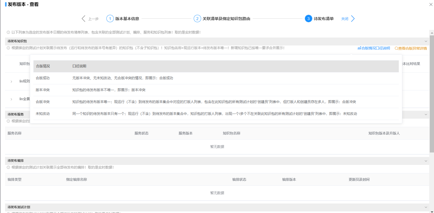
Task: Collapse the 待发布测试计划 section
Action: (x=426, y=207)
